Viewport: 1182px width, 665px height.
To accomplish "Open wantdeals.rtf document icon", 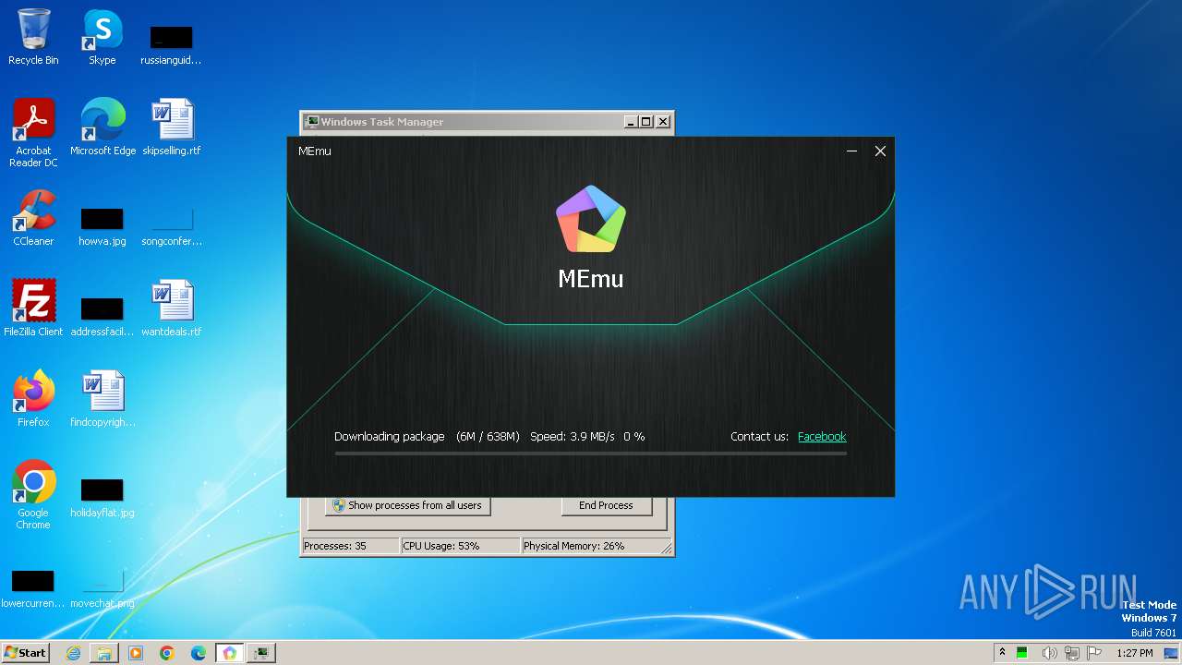I will point(171,308).
